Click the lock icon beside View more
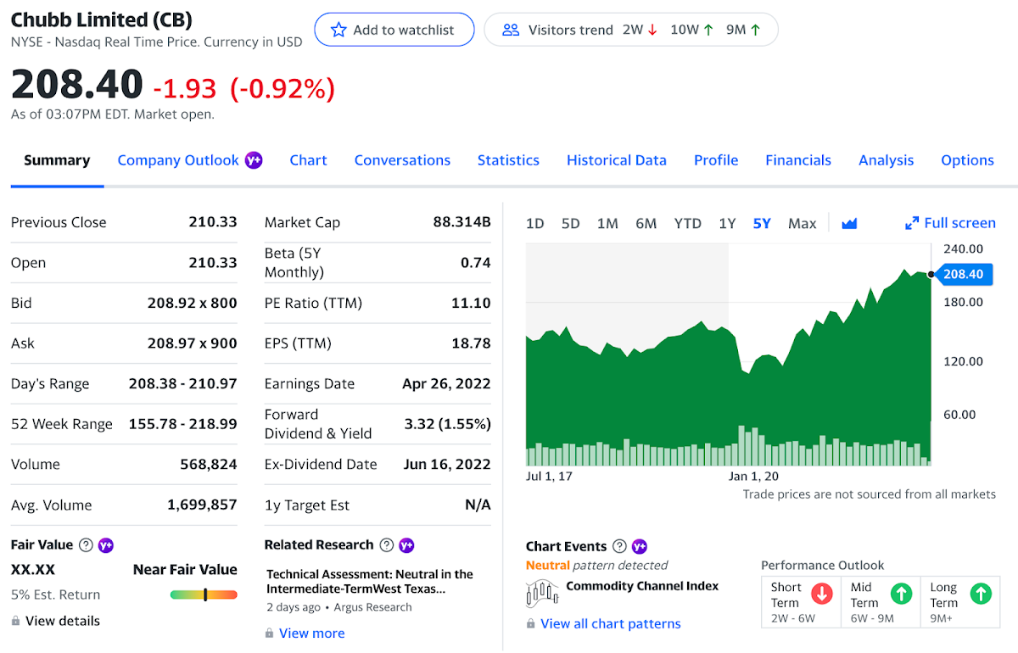This screenshot has height=653, width=1018. [x=270, y=633]
